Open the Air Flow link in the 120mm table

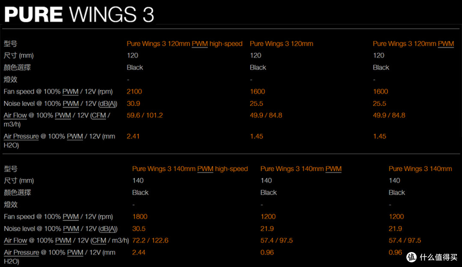click(15, 115)
